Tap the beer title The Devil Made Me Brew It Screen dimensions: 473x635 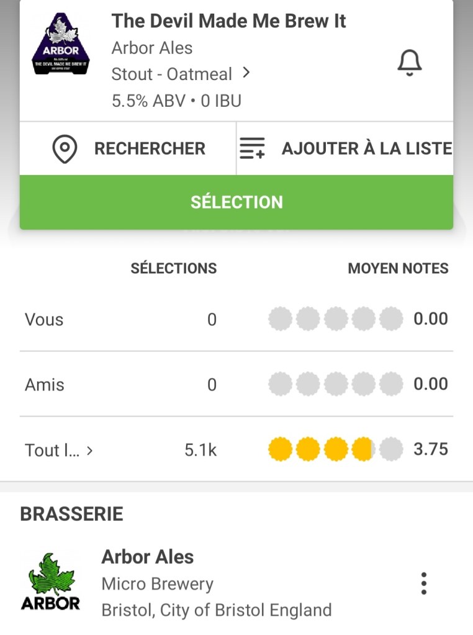click(228, 21)
